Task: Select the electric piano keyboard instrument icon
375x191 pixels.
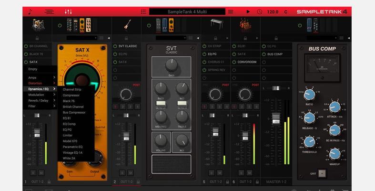Action: 216,24
